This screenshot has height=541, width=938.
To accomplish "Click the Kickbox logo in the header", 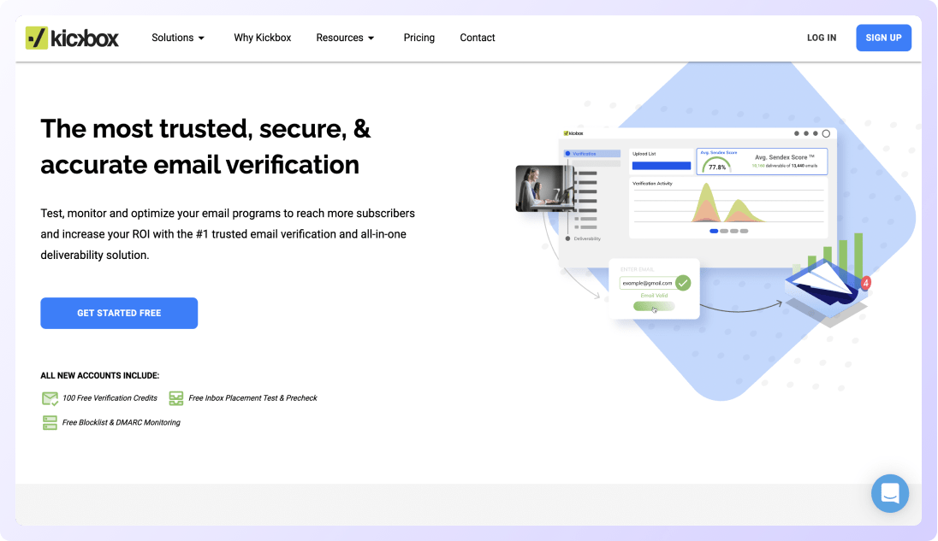I will (x=72, y=38).
